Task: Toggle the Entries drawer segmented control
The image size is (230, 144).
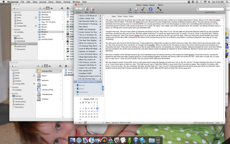Action: 79,9
